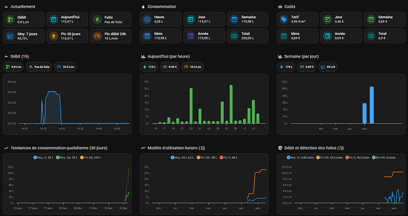
Task: Click the Modèle d'utilisation horaire (7j) heading
Action: point(177,148)
